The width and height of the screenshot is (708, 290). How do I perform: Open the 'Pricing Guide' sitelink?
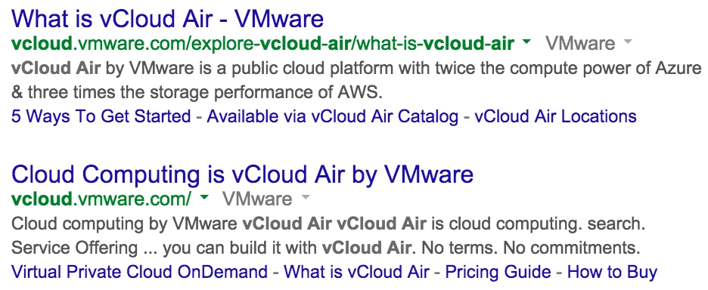[x=498, y=272]
